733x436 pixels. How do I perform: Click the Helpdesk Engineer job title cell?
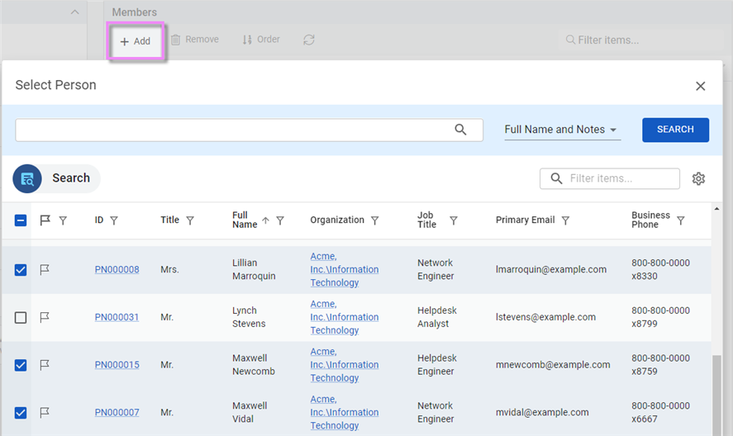pos(437,365)
